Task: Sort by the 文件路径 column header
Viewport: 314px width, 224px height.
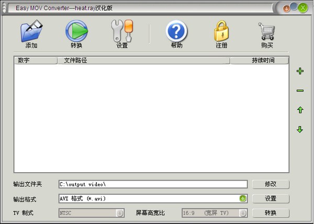Action: pyautogui.click(x=143, y=60)
